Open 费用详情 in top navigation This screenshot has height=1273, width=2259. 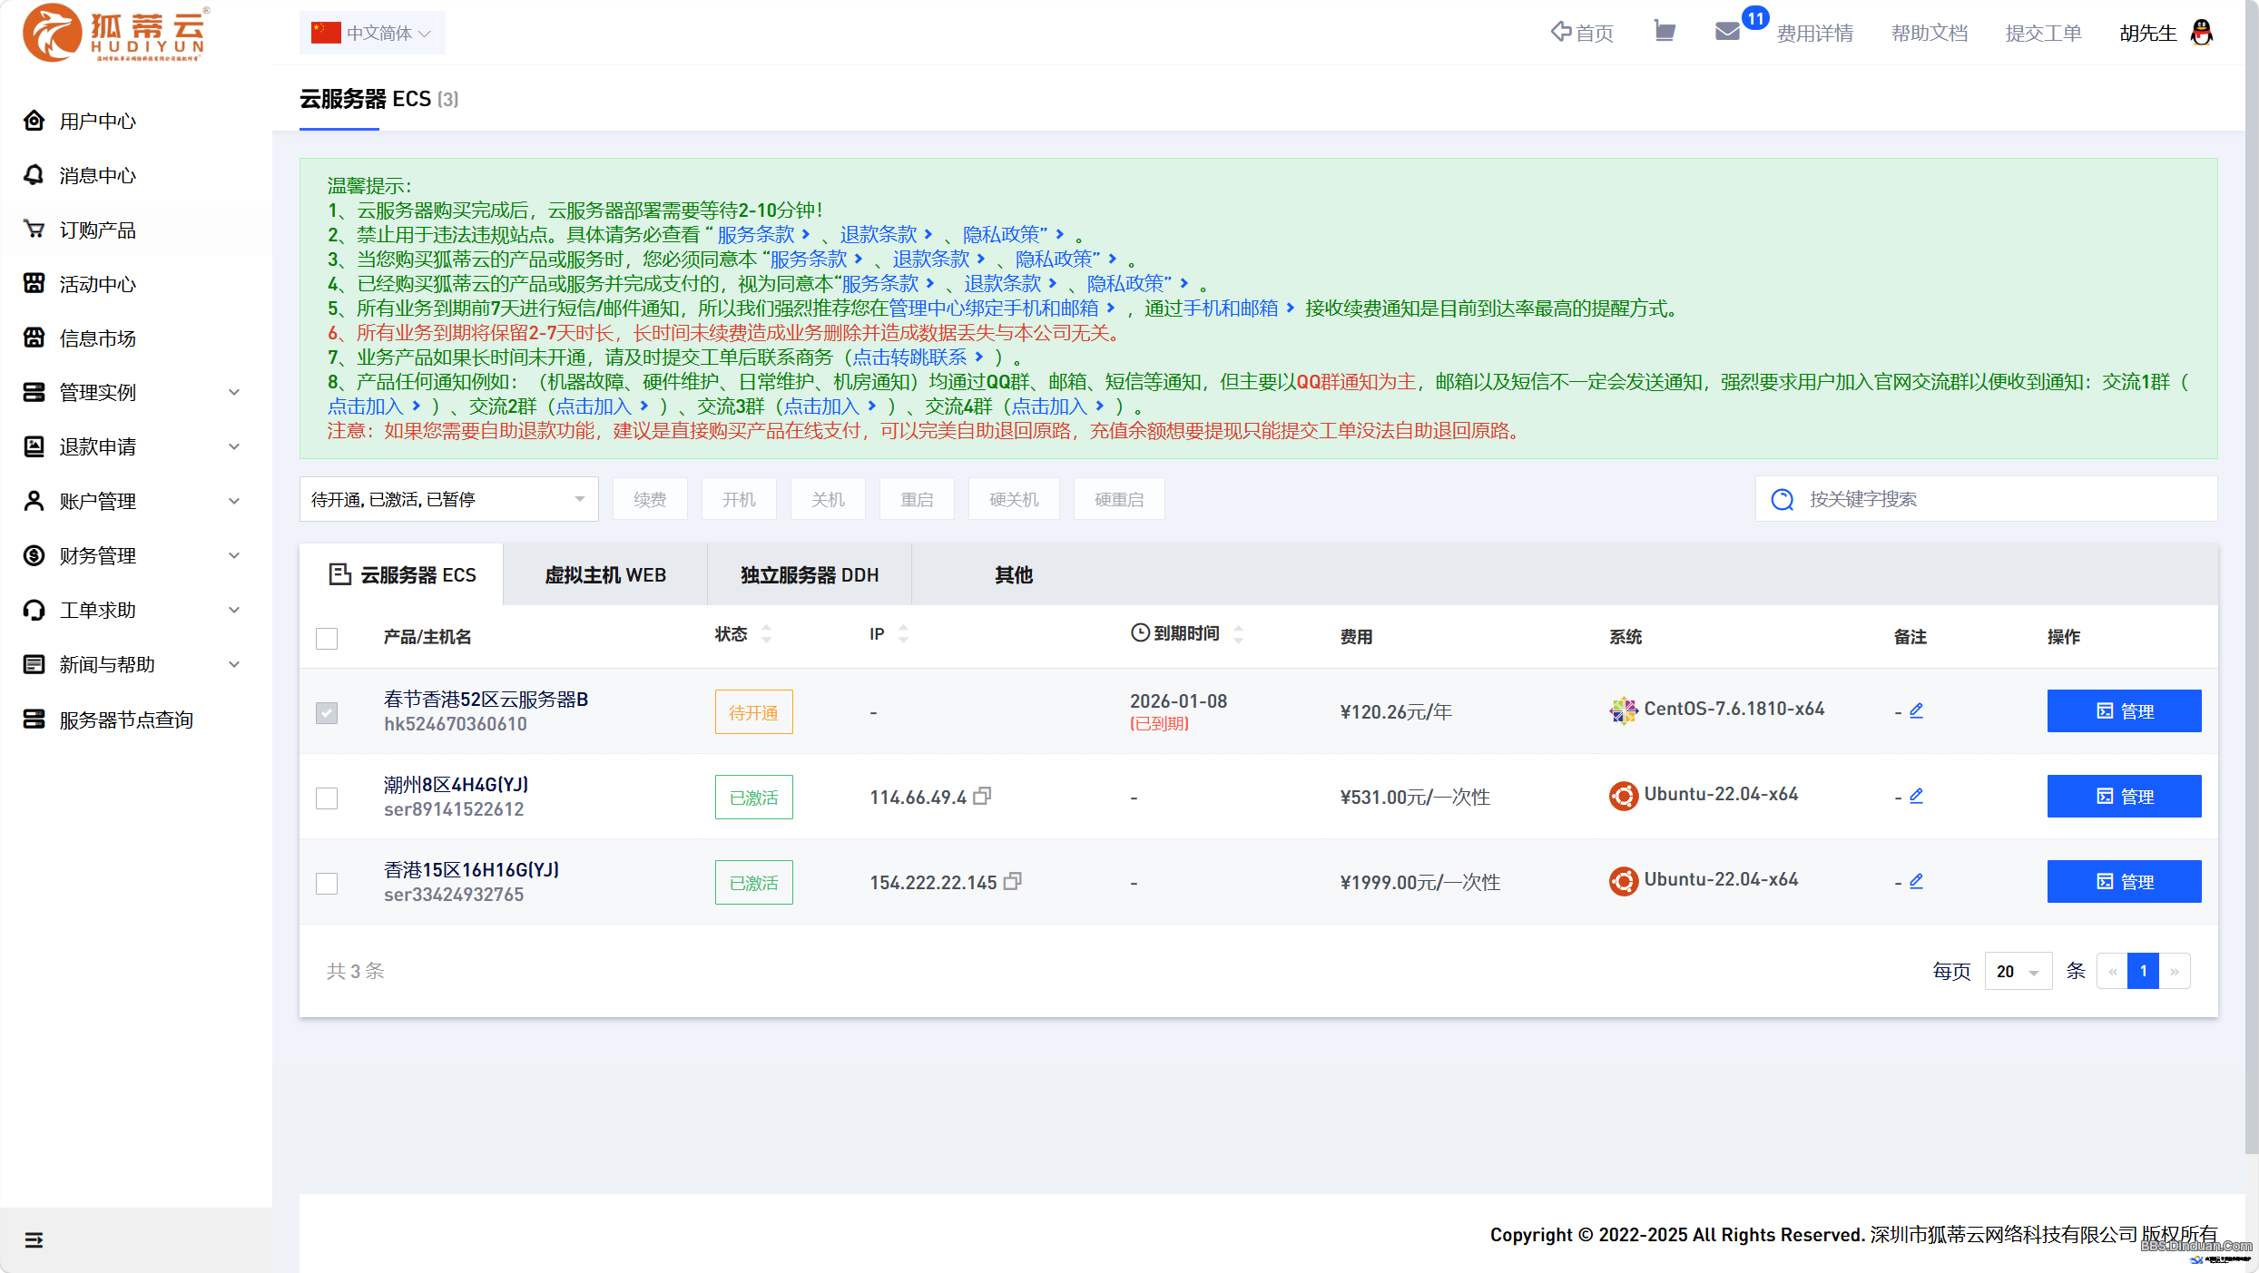pyautogui.click(x=1815, y=34)
